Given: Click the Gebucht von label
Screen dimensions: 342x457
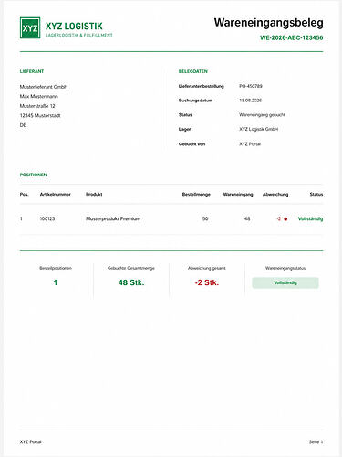Looking at the screenshot, I should (192, 144).
